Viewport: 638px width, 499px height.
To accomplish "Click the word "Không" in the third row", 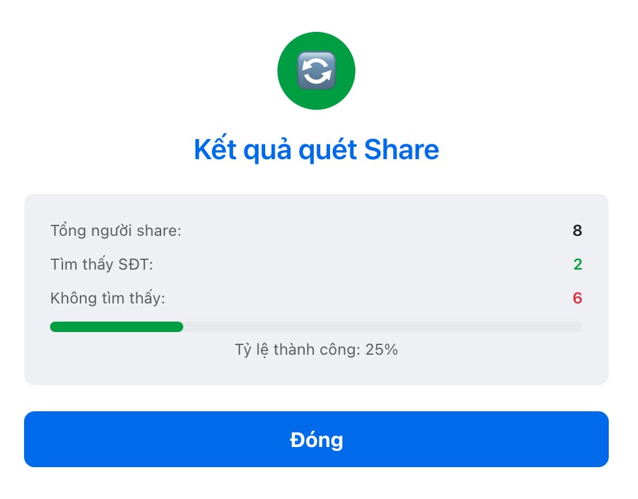I will tap(69, 299).
